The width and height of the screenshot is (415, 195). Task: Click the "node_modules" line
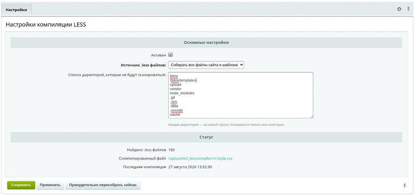[x=182, y=93]
